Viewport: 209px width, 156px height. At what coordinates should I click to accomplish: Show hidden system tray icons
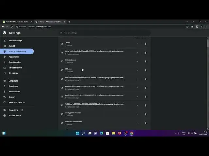[x=175, y=133]
